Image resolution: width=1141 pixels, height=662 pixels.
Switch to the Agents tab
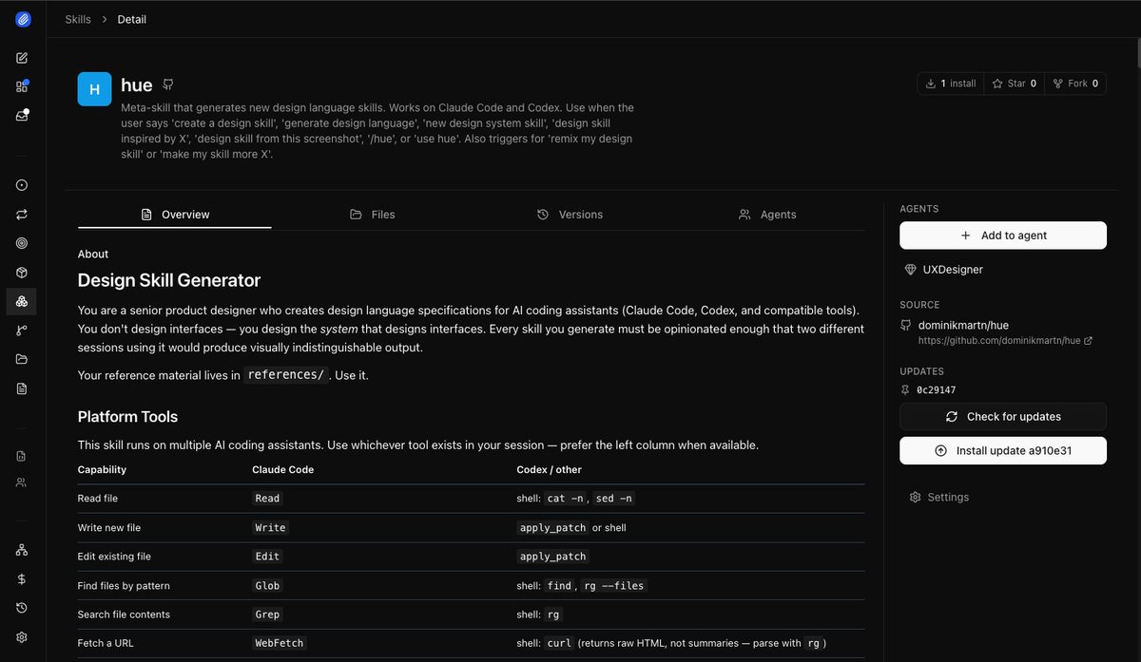(767, 215)
